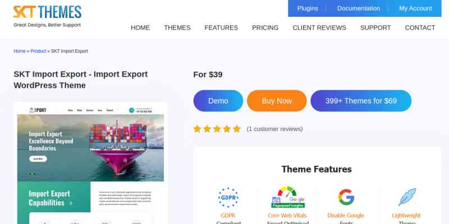This screenshot has width=449, height=224.
Task: Open the CLIENT REVIEWS page
Action: 319,27
